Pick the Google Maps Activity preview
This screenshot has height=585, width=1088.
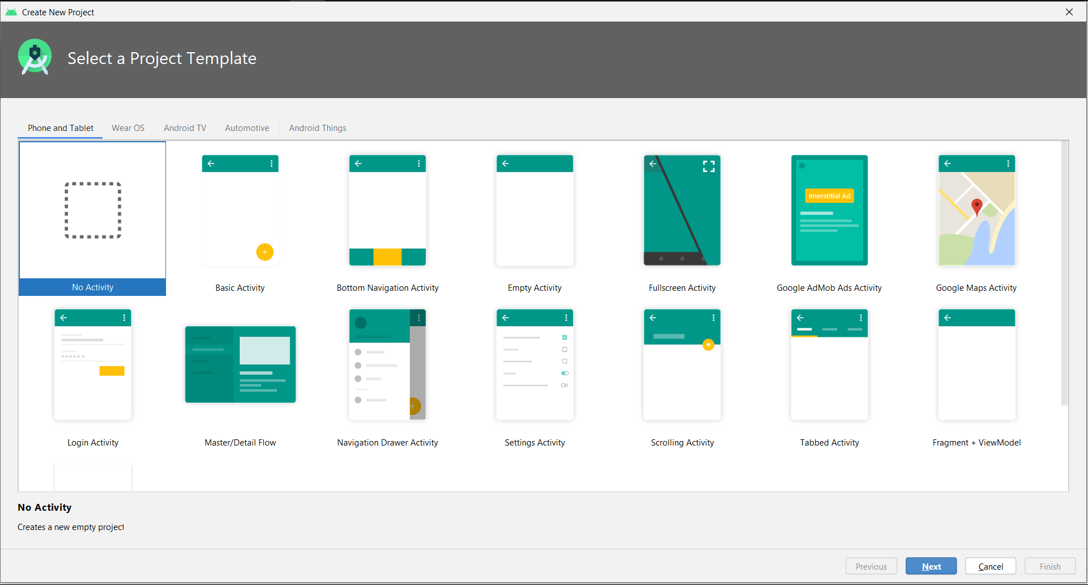977,210
